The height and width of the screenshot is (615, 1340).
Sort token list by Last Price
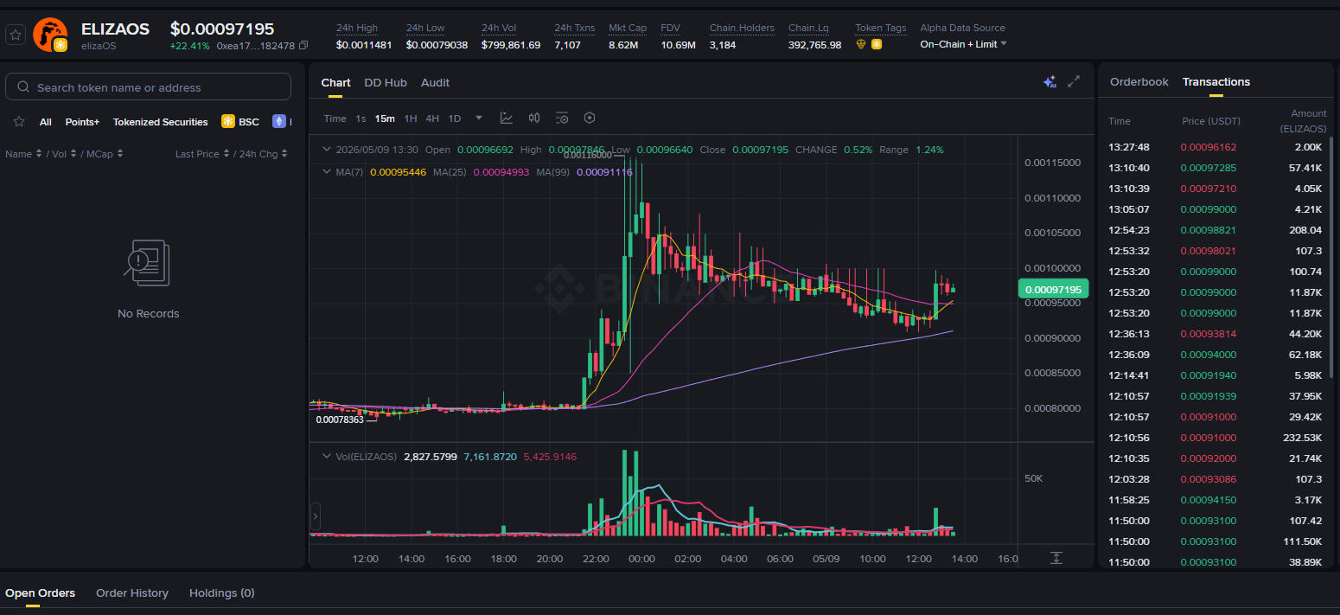tap(202, 154)
